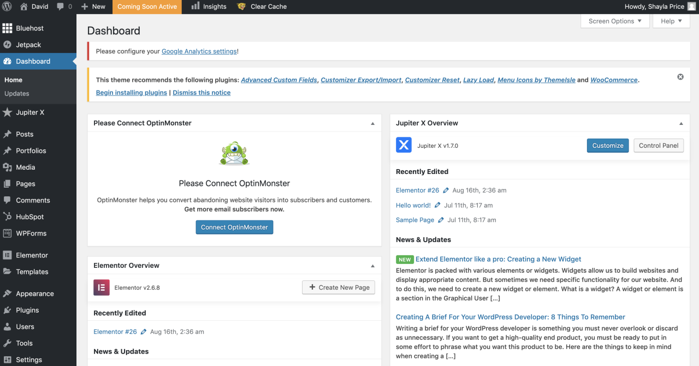699x366 pixels.
Task: Collapse the Please Connect OptinMonster panel
Action: 372,123
